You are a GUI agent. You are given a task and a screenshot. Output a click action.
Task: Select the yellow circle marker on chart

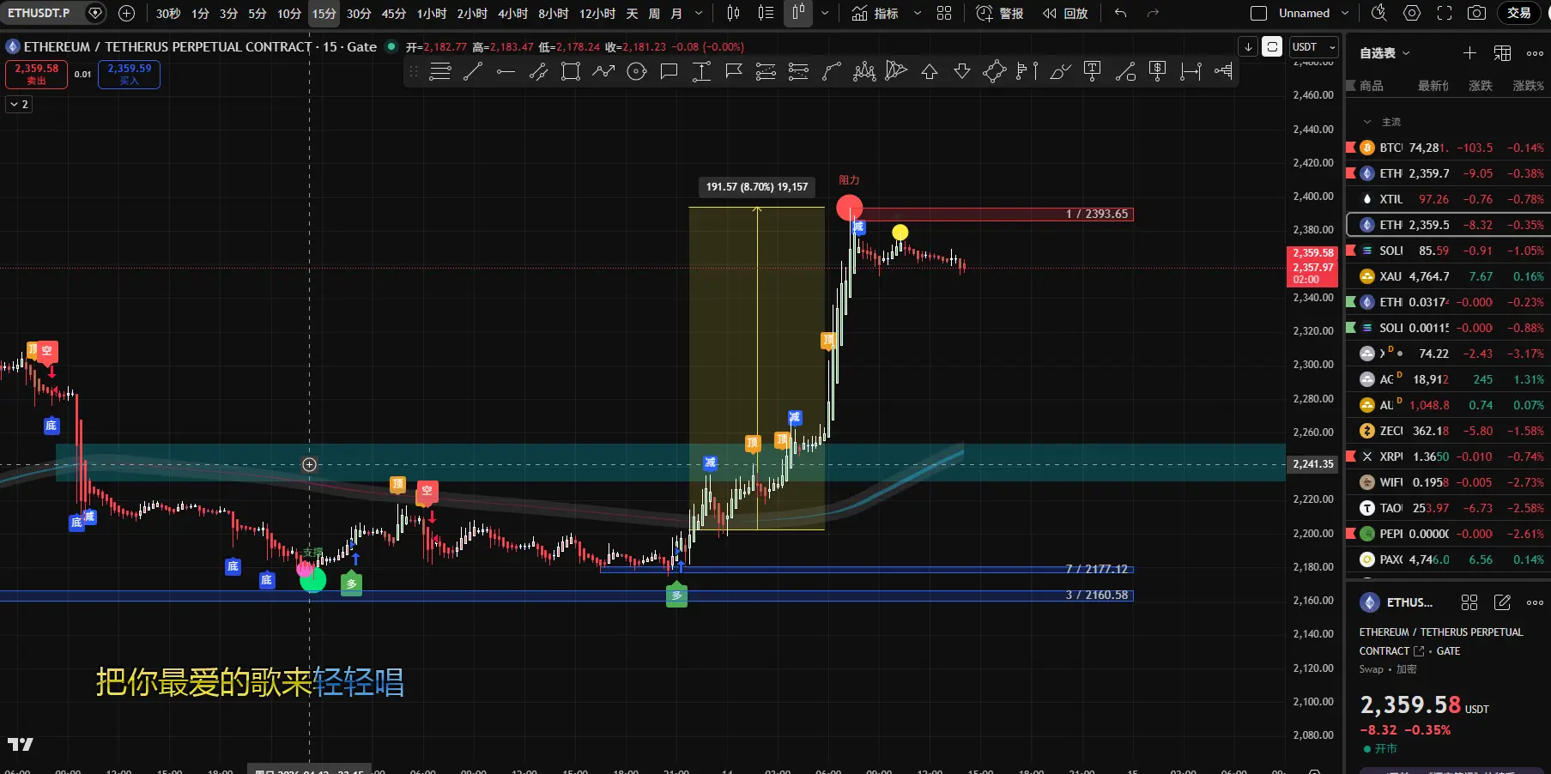(x=900, y=233)
